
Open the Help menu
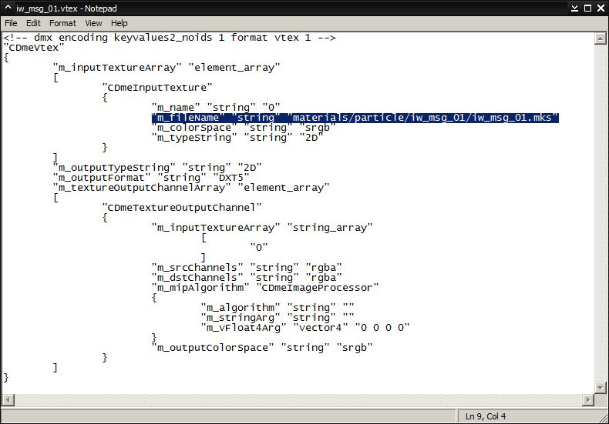[x=119, y=23]
